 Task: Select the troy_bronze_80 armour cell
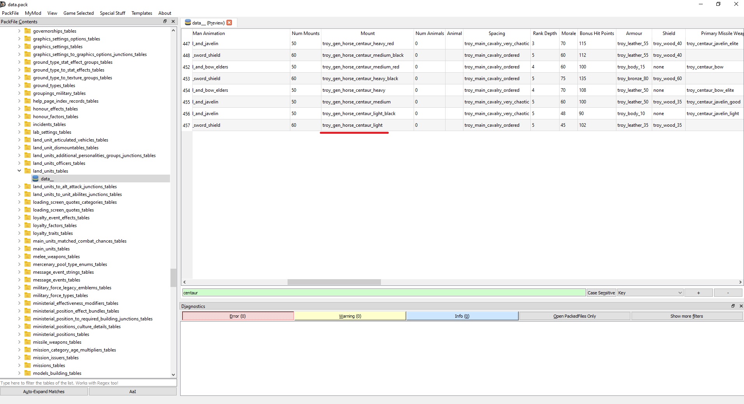pos(633,79)
